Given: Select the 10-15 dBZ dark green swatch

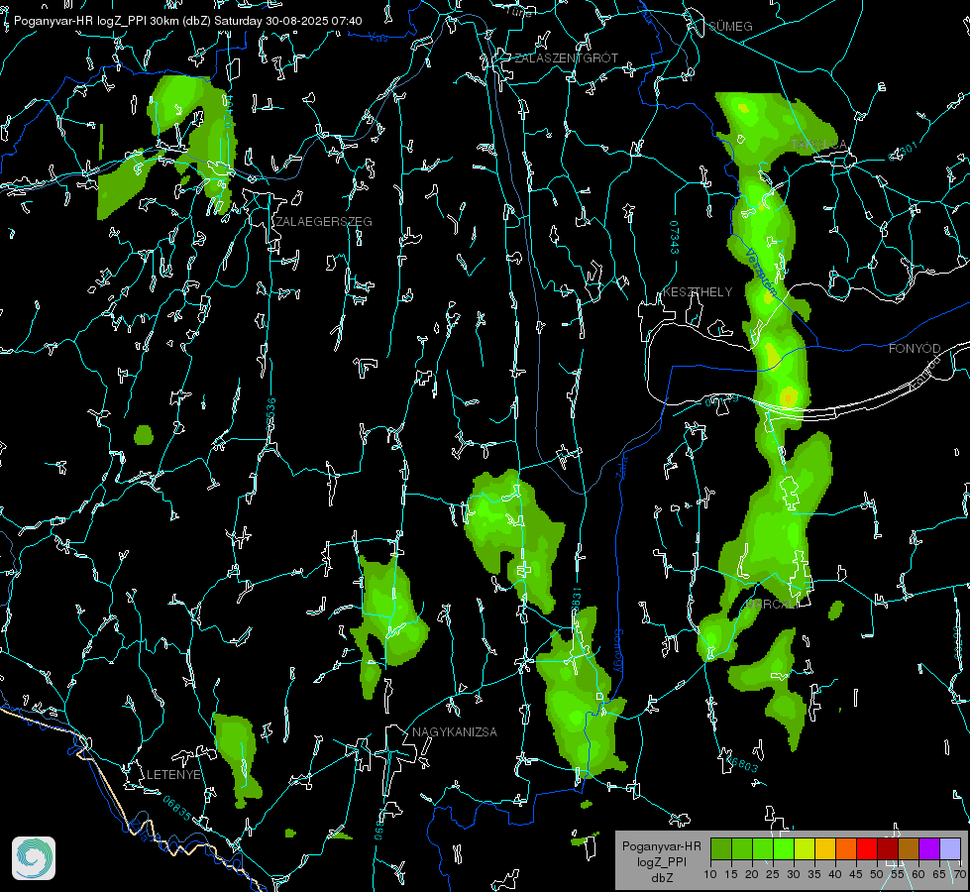Looking at the screenshot, I should coord(721,848).
